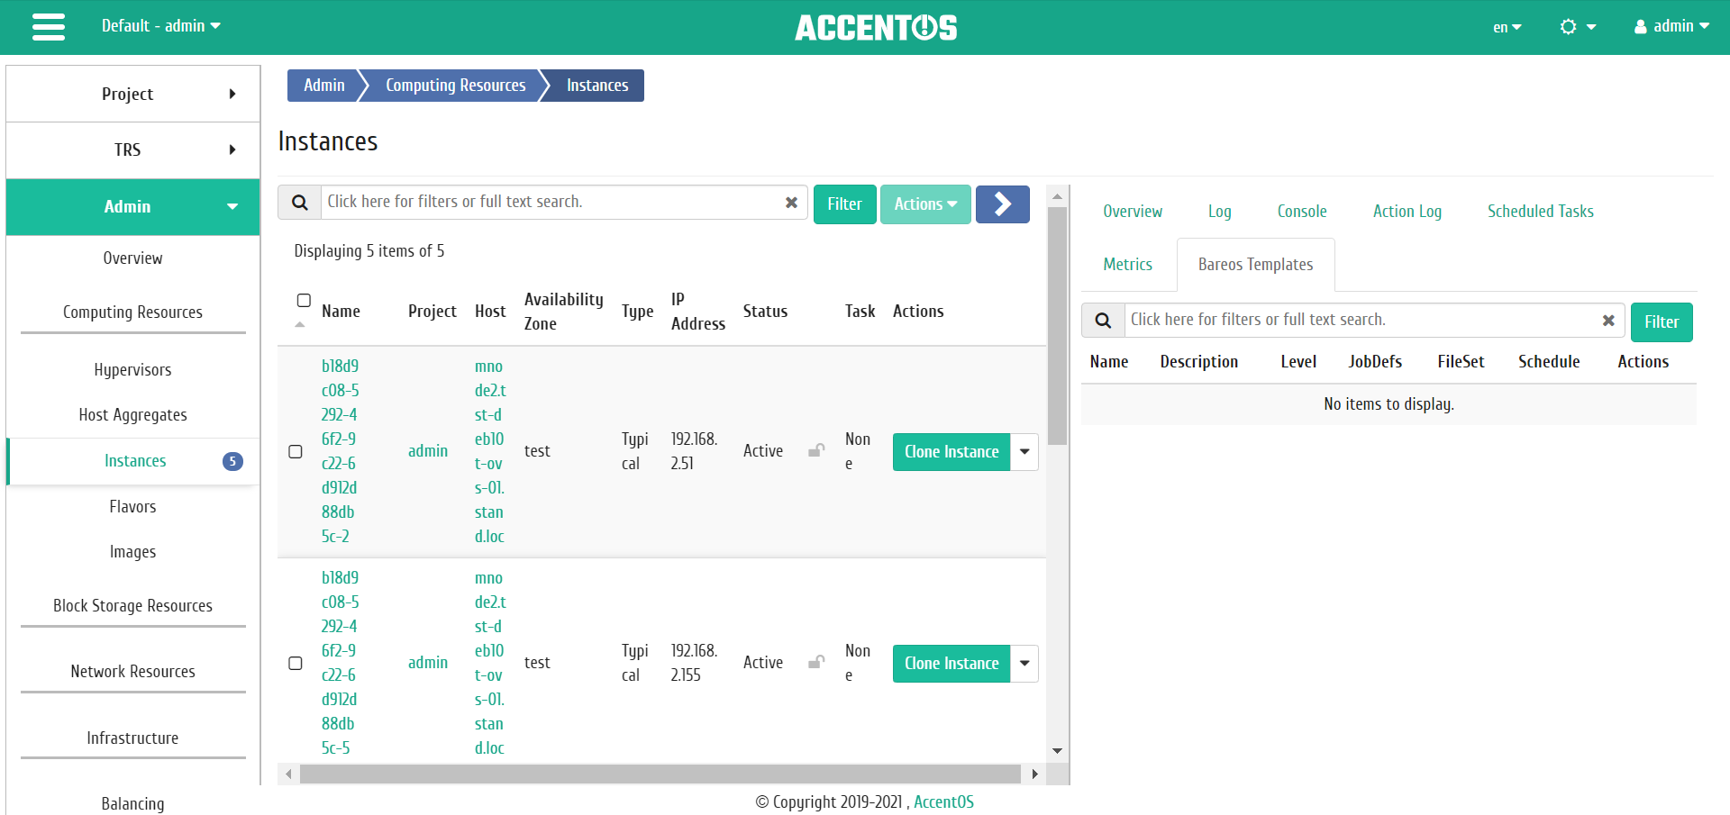Expand Clone Instance dropdown for 192.168.2.51
Image resolution: width=1730 pixels, height=815 pixels.
coord(1024,452)
